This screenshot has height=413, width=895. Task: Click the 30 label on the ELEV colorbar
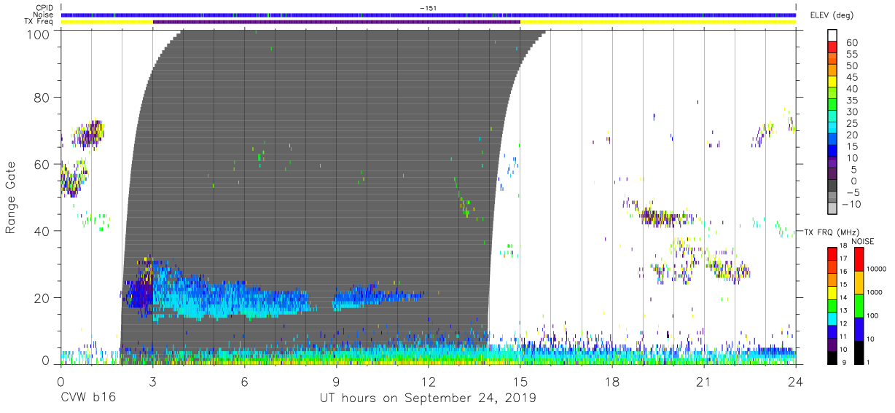click(x=852, y=112)
